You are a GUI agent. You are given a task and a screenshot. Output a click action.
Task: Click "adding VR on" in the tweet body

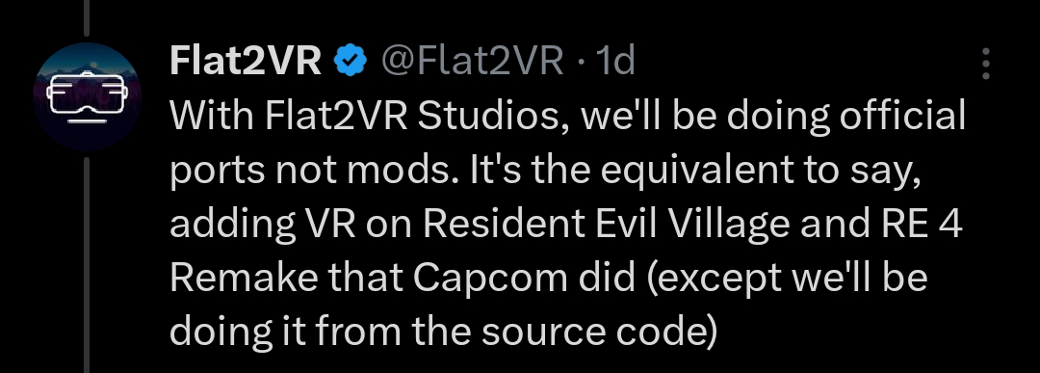292,226
